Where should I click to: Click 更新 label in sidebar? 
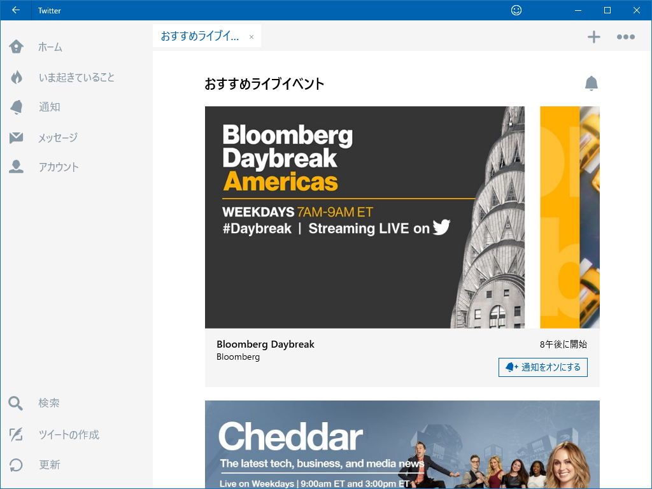pos(50,464)
